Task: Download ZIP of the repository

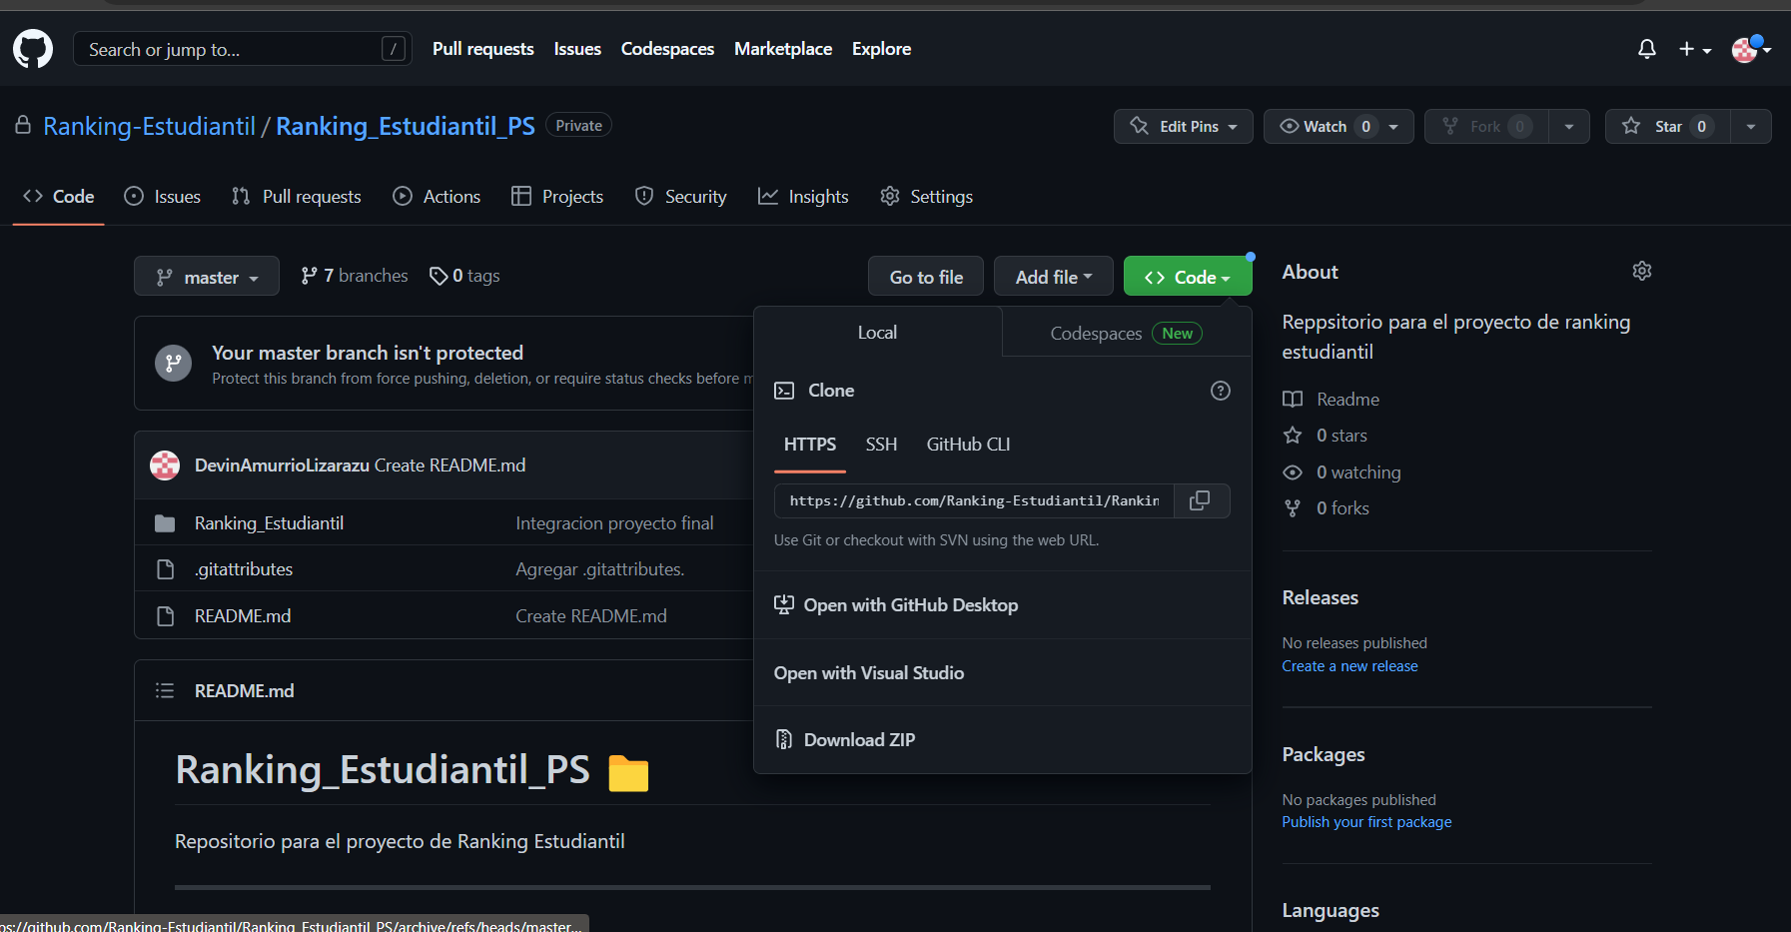Action: tap(1002, 740)
